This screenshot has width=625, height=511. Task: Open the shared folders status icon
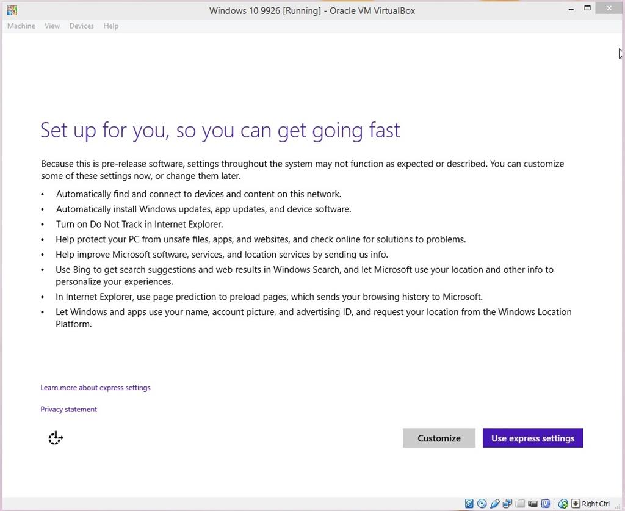tap(520, 504)
